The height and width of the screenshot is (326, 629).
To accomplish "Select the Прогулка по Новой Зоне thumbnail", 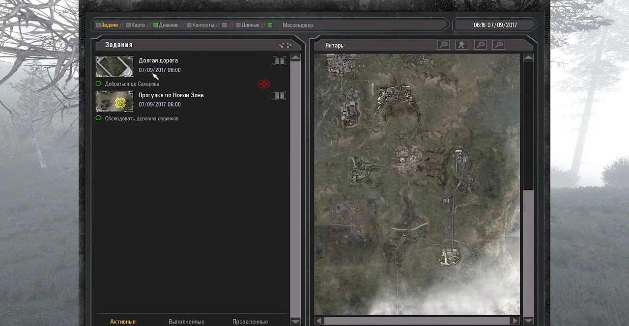I will click(x=114, y=101).
